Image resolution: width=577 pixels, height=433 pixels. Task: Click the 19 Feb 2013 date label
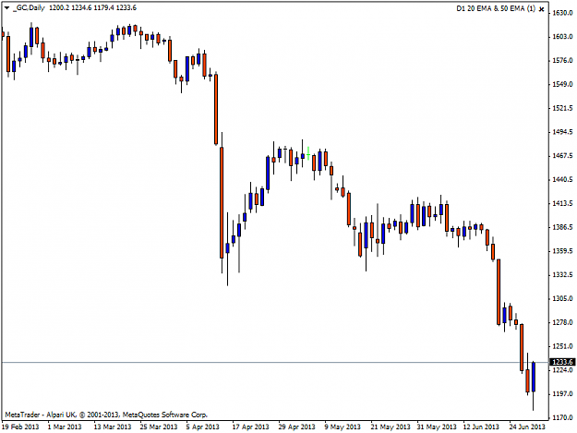coord(20,427)
